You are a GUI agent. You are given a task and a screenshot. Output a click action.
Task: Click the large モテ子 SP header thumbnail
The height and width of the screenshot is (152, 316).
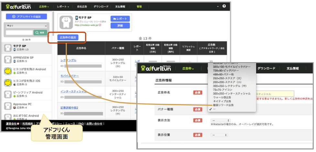(x=66, y=22)
